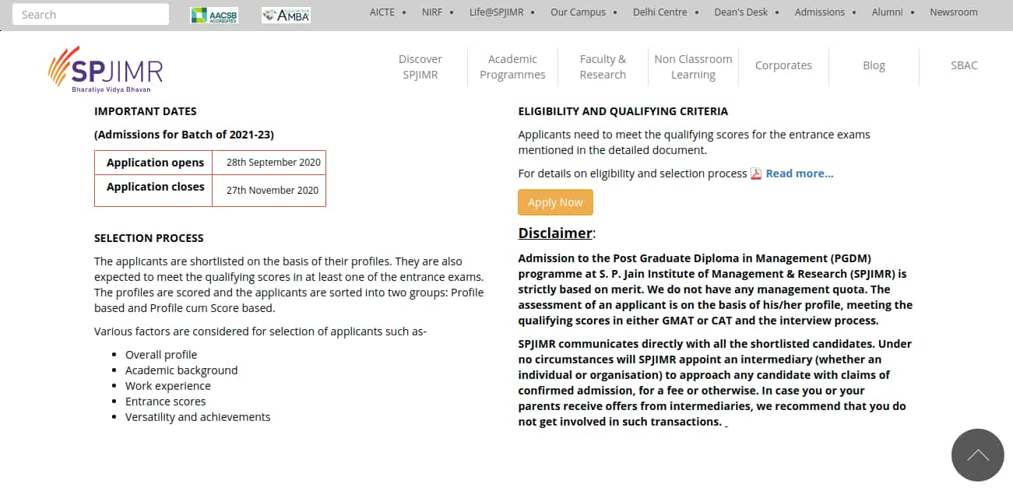Follow the Read more link

tap(800, 174)
